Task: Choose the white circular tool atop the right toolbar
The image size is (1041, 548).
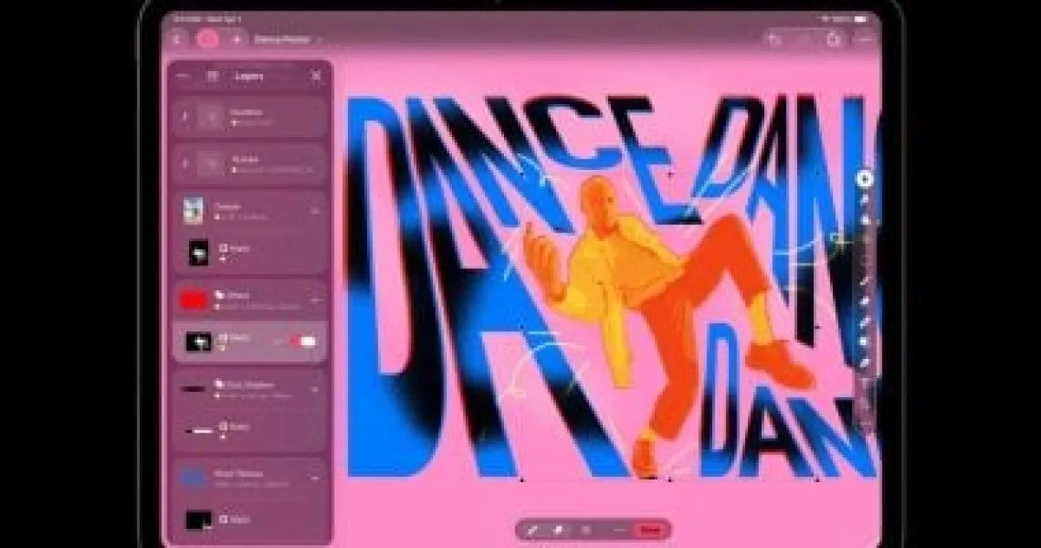Action: click(x=865, y=179)
